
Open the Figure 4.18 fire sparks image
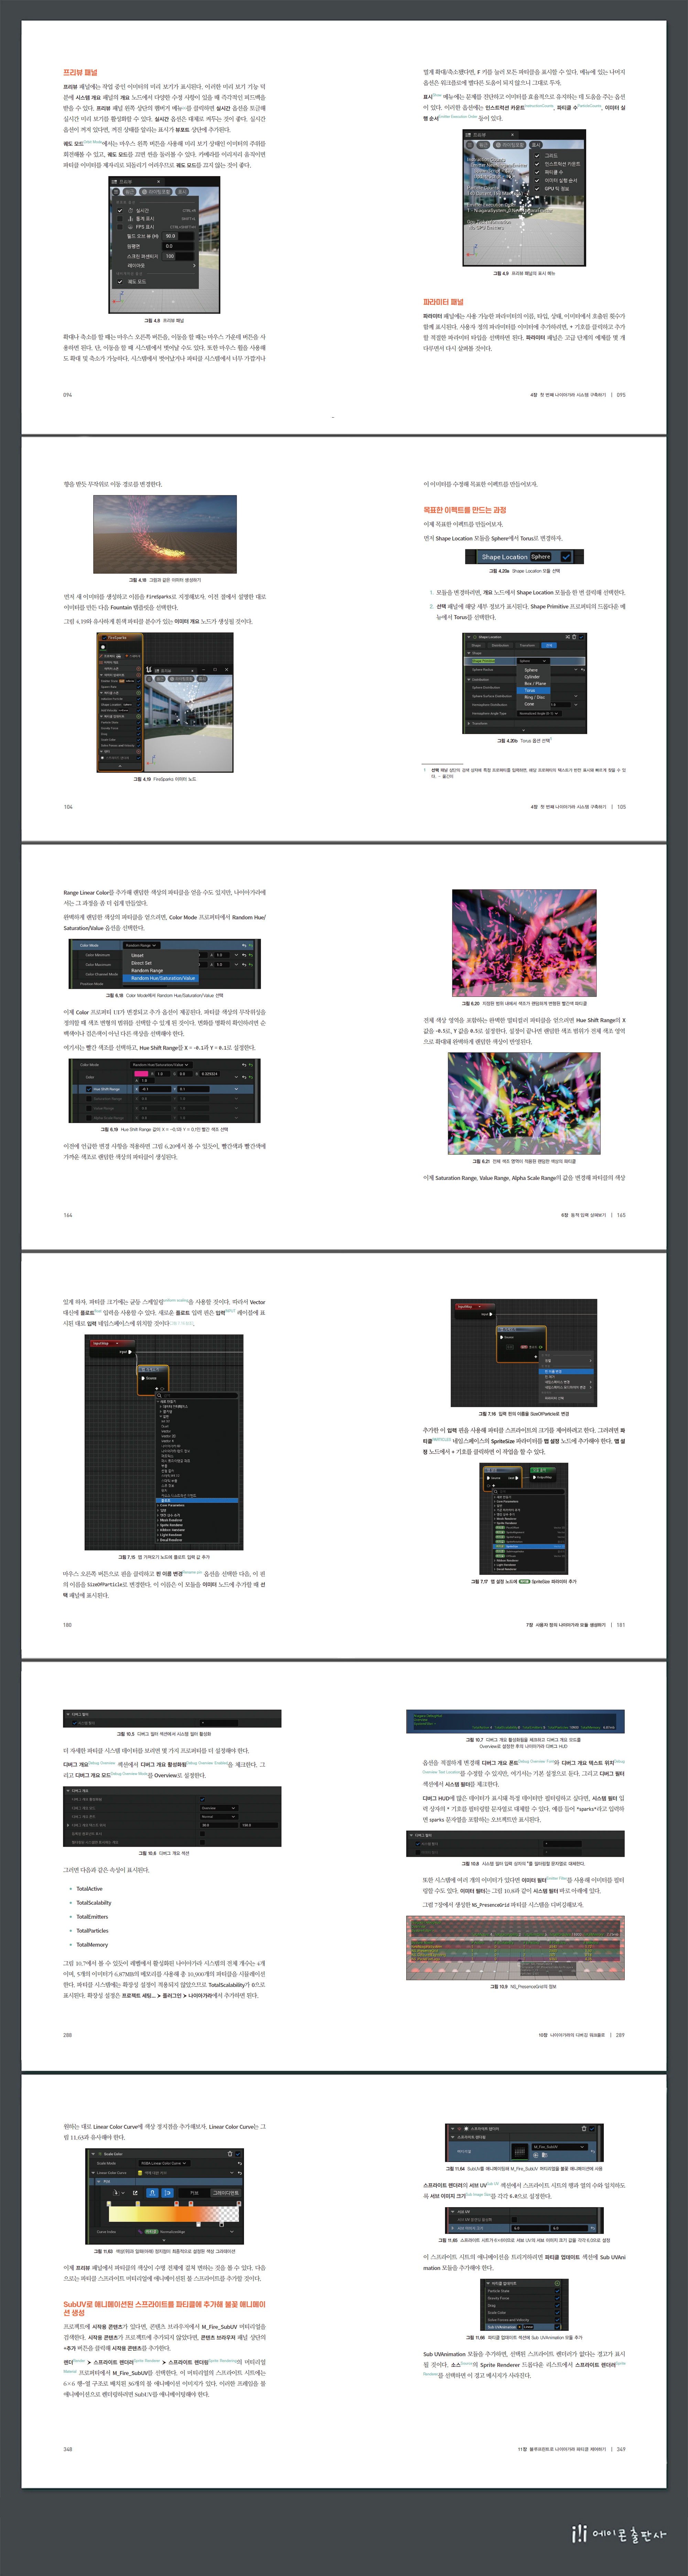165,534
